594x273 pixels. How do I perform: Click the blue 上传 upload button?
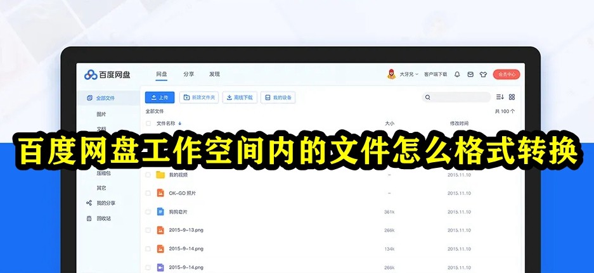pyautogui.click(x=160, y=98)
